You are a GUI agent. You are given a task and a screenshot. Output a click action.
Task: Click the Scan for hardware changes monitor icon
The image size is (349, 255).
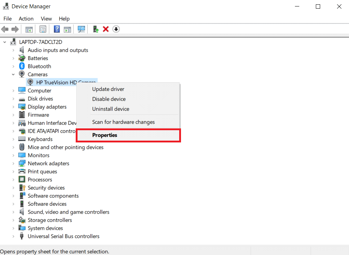81,29
